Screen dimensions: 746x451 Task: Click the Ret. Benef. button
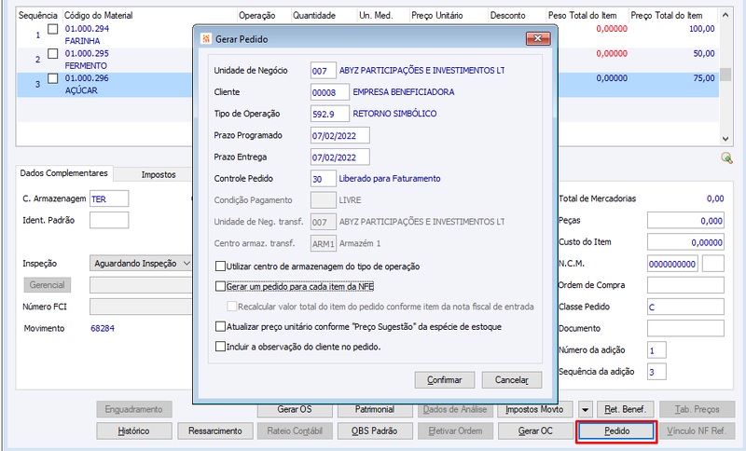coord(625,409)
